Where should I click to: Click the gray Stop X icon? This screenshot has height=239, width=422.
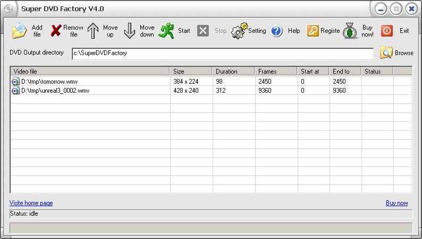point(203,31)
